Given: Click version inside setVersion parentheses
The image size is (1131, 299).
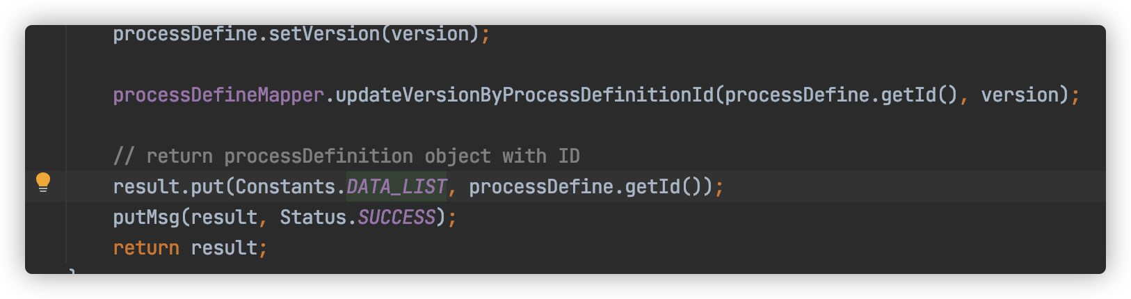Looking at the screenshot, I should 430,33.
